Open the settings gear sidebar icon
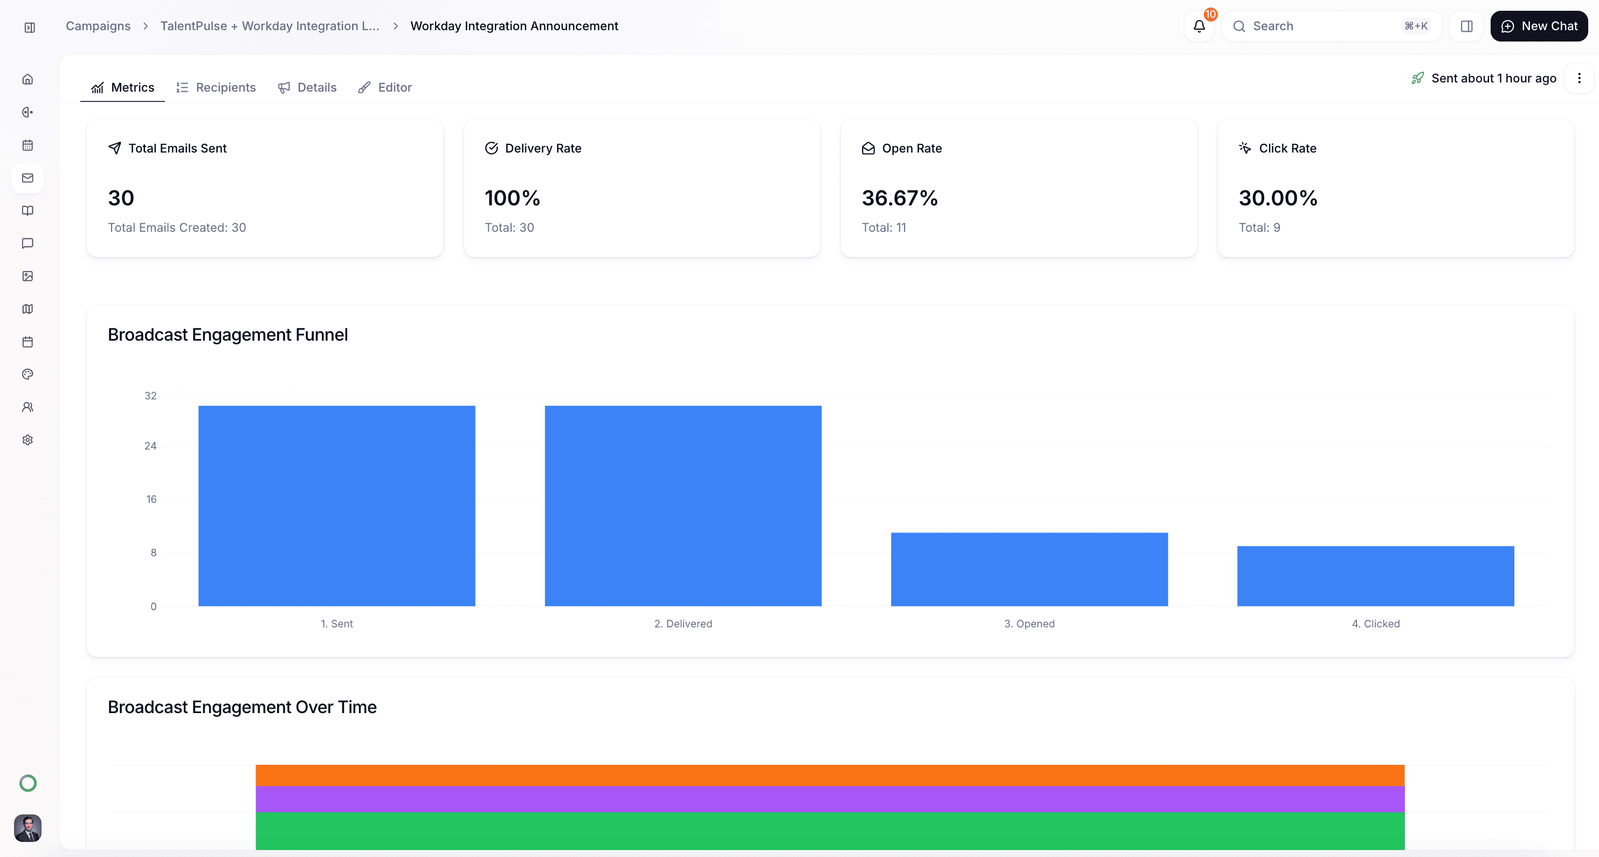Viewport: 1599px width, 857px height. pos(27,440)
